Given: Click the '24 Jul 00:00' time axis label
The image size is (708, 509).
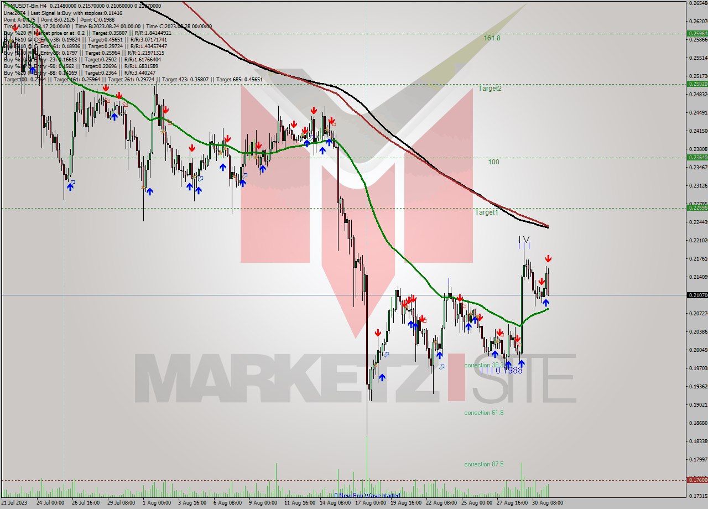Looking at the screenshot, I should point(51,503).
